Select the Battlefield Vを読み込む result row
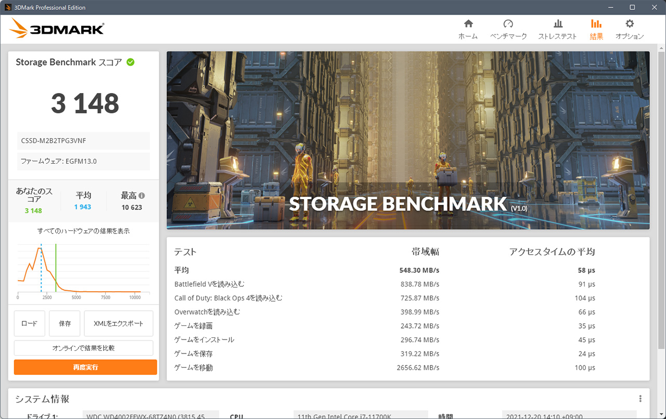The width and height of the screenshot is (666, 419). 408,284
